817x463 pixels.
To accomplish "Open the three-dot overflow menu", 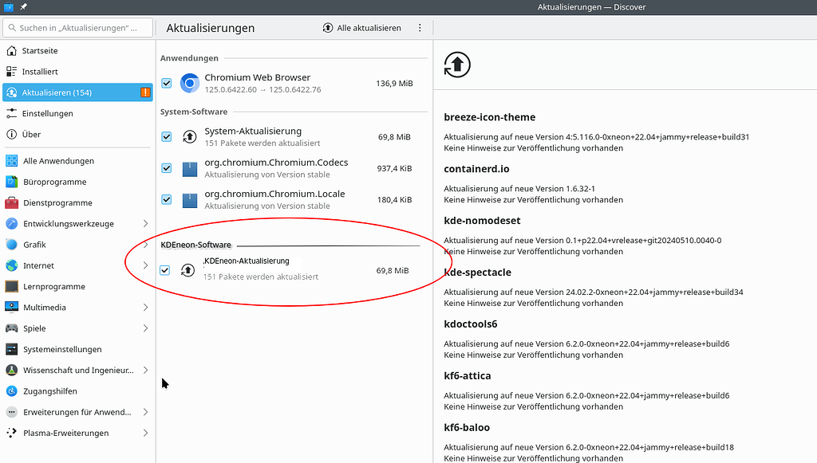I will coord(420,27).
